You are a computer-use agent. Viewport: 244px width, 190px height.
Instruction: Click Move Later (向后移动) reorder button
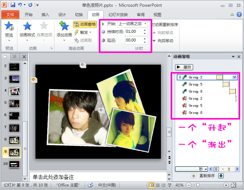(x=163, y=41)
